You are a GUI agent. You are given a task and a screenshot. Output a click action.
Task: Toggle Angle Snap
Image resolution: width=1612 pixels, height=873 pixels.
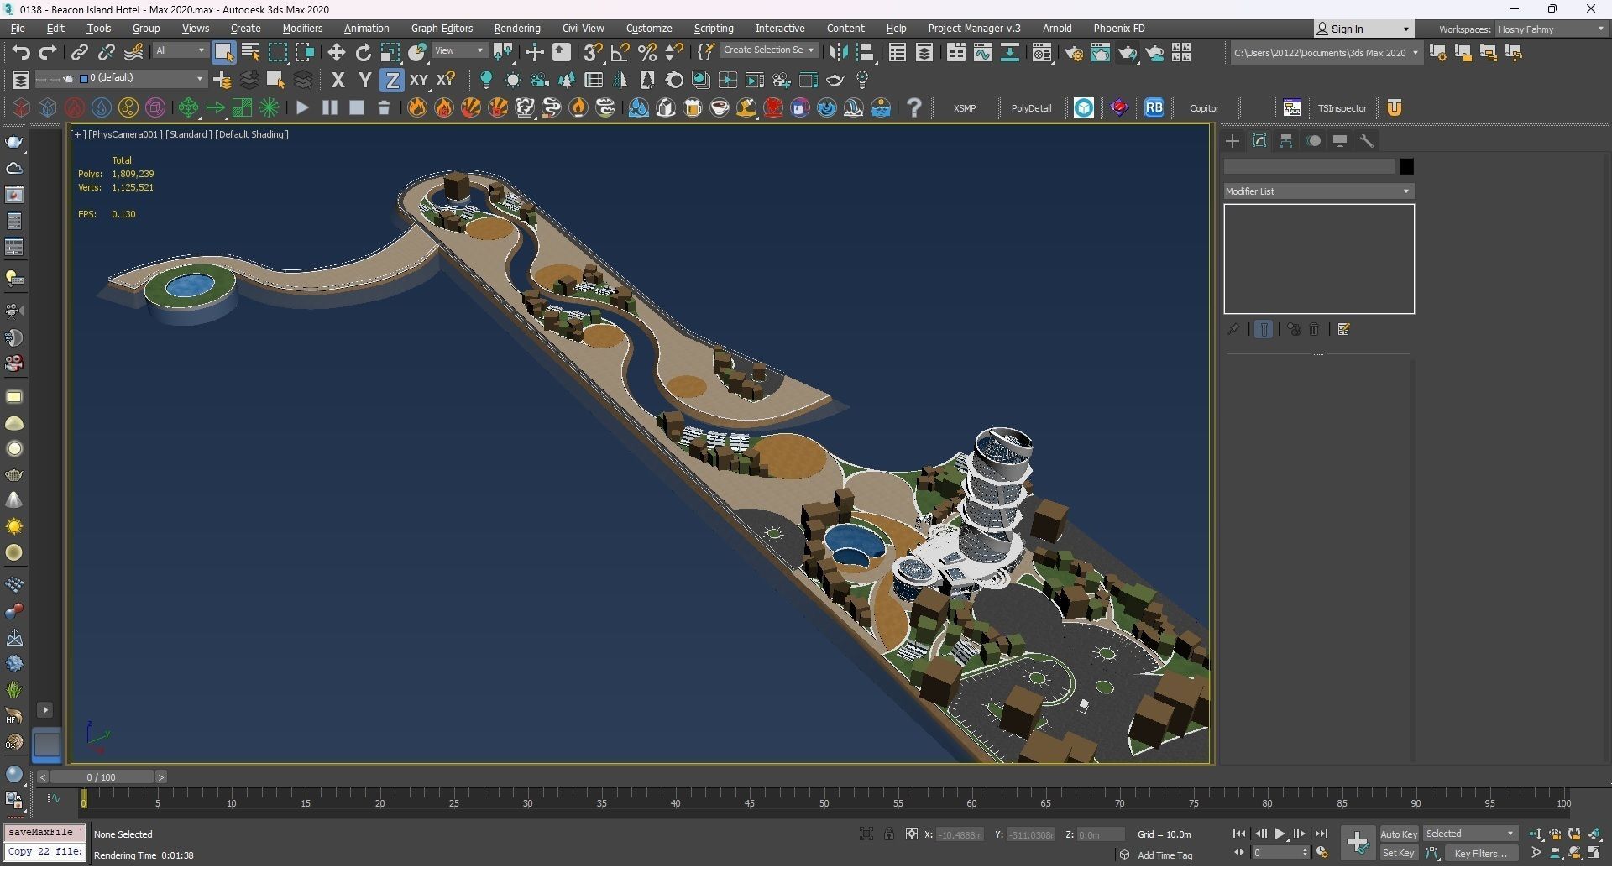coord(620,53)
